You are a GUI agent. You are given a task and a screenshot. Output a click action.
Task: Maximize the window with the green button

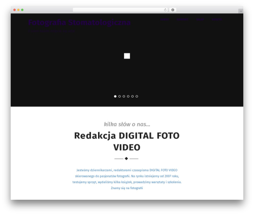(x=22, y=10)
